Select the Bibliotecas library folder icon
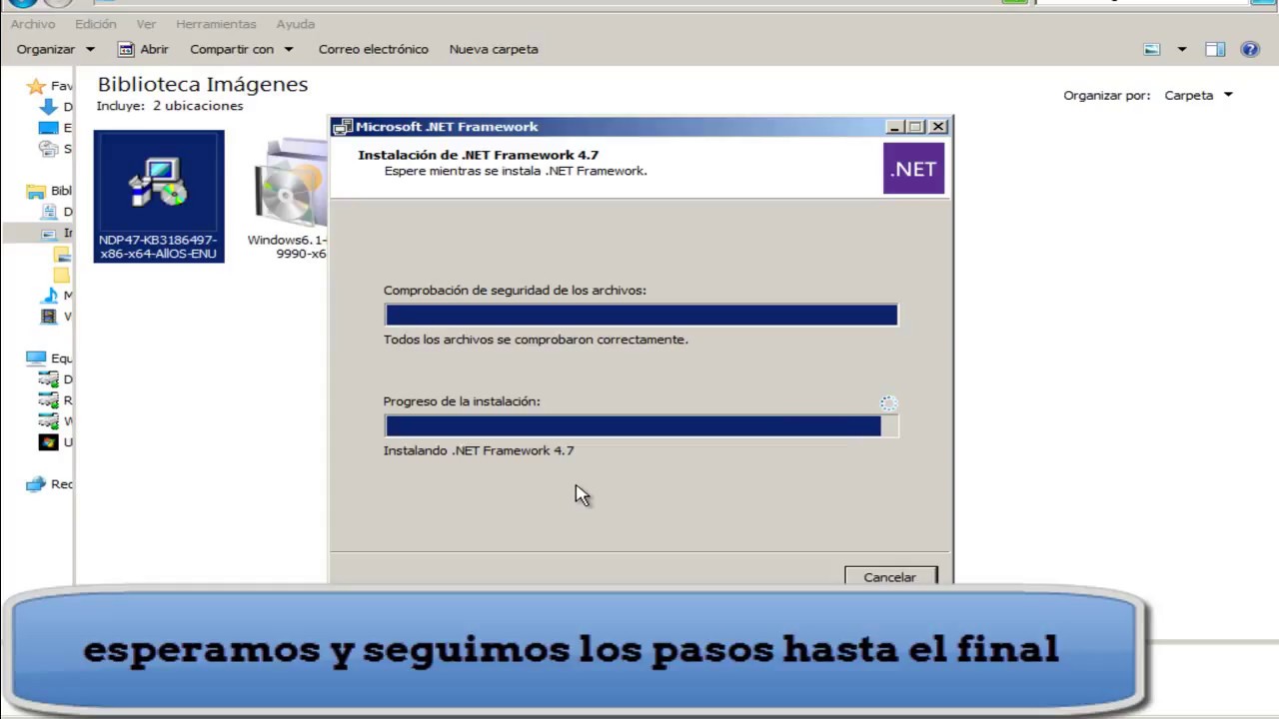This screenshot has width=1279, height=719. tap(36, 191)
